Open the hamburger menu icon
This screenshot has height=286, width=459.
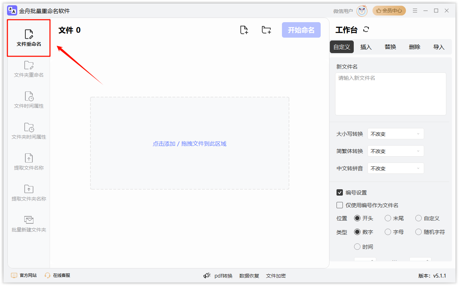(415, 11)
